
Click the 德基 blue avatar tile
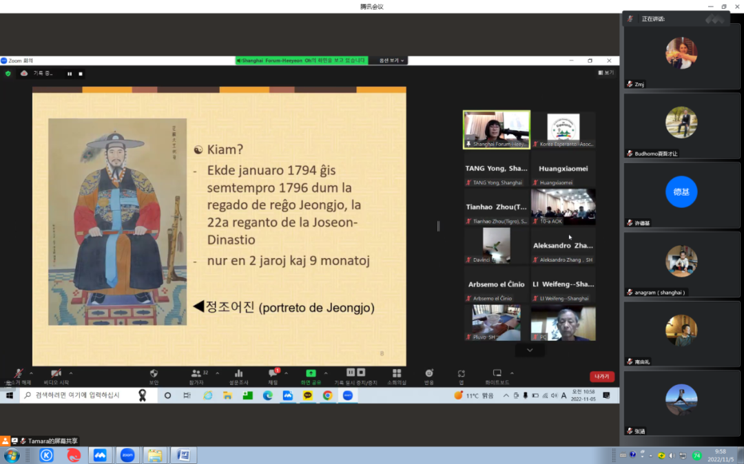(x=681, y=195)
